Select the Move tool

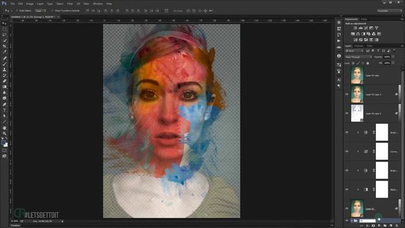4,23
